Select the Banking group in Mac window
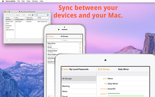 [x=10, y=20]
